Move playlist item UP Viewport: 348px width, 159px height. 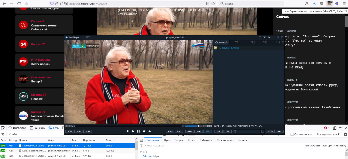(x=218, y=131)
